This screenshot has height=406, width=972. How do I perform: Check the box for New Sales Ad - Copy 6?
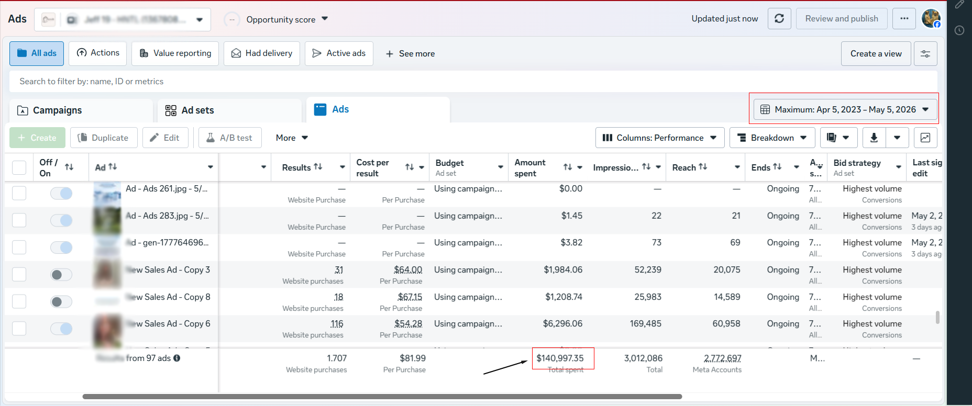19,329
